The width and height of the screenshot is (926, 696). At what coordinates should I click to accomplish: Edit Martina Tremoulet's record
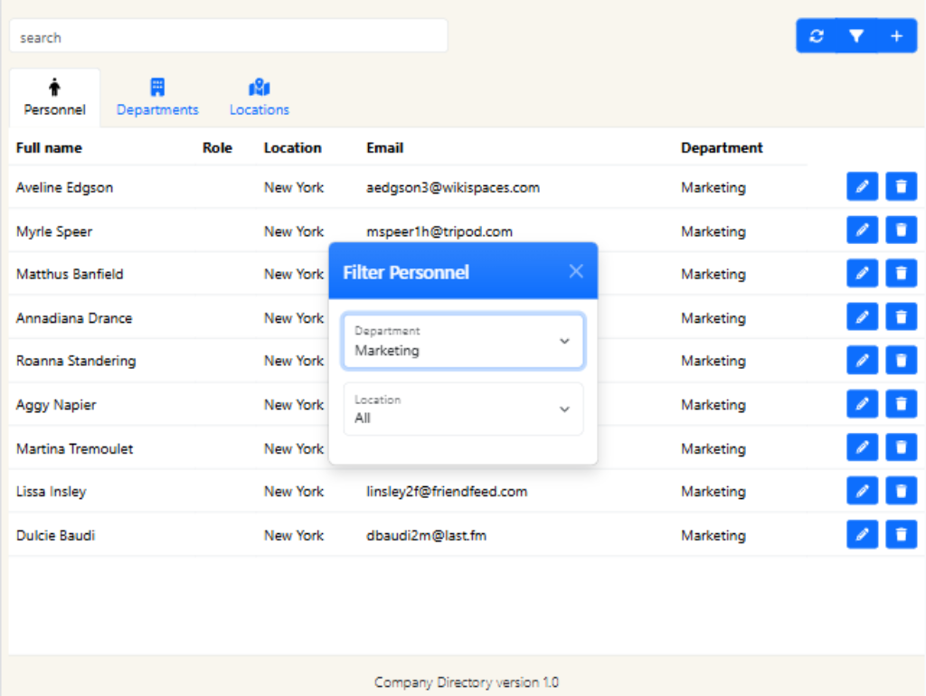862,447
